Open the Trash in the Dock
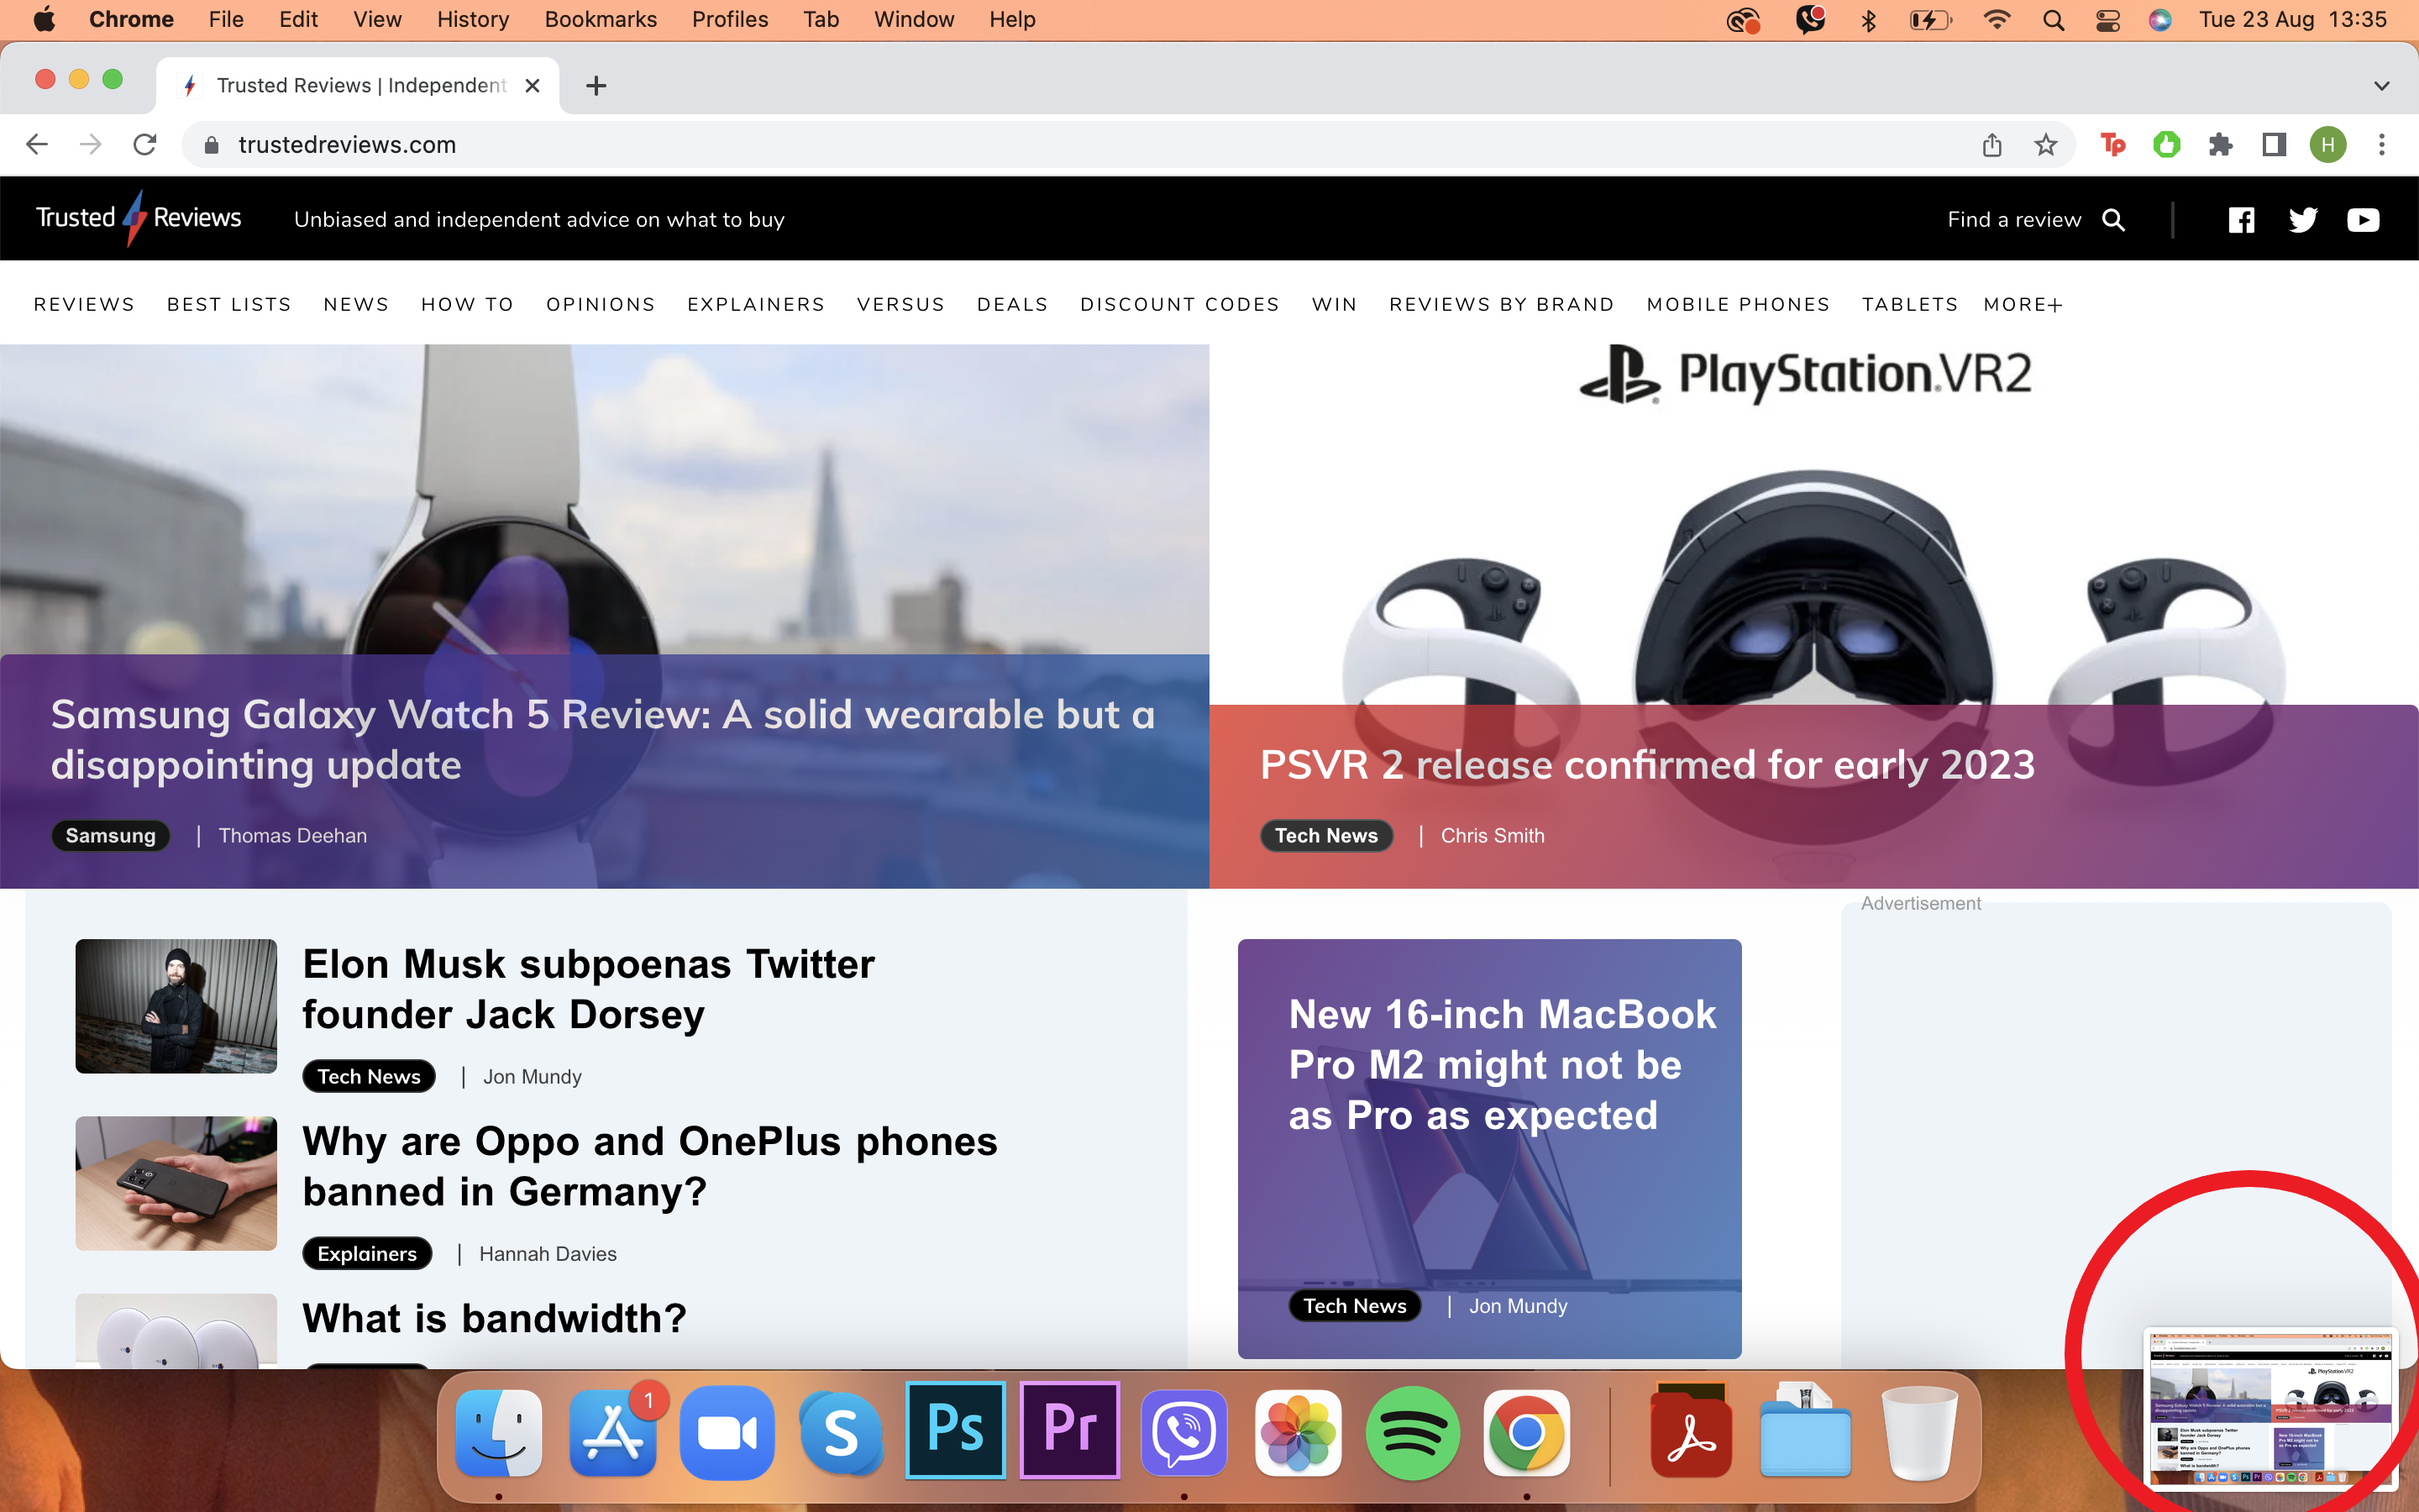 [x=1919, y=1433]
